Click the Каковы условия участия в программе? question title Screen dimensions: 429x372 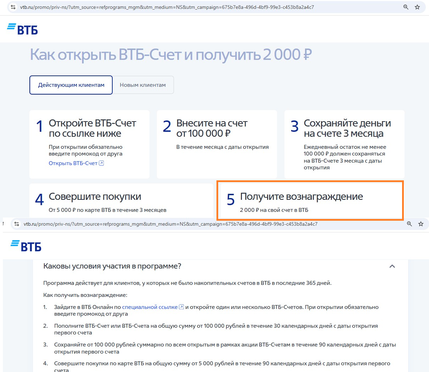112,266
